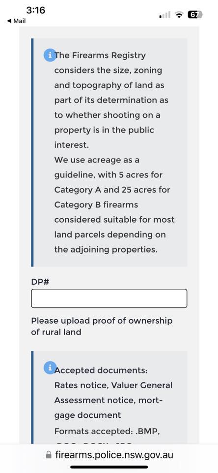Tap the blue left border of acreage info box
218x473 pixels.
[x=32, y=152]
